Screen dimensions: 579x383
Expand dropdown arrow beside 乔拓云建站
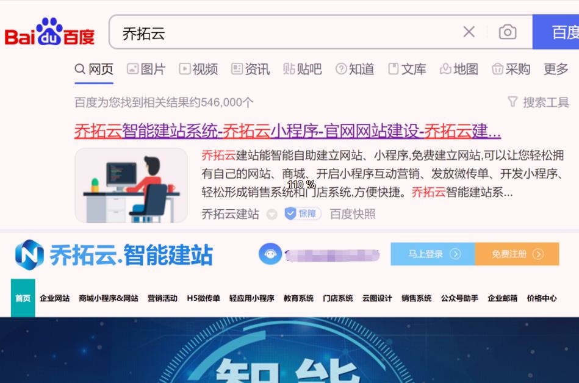272,214
